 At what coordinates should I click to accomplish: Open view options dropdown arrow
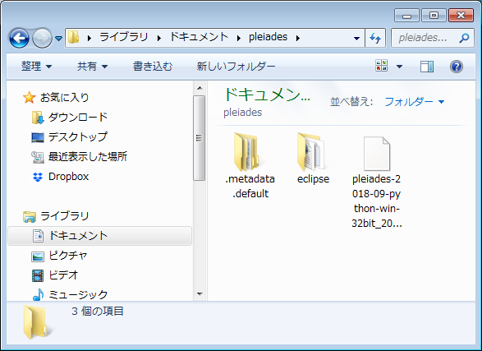coord(399,66)
